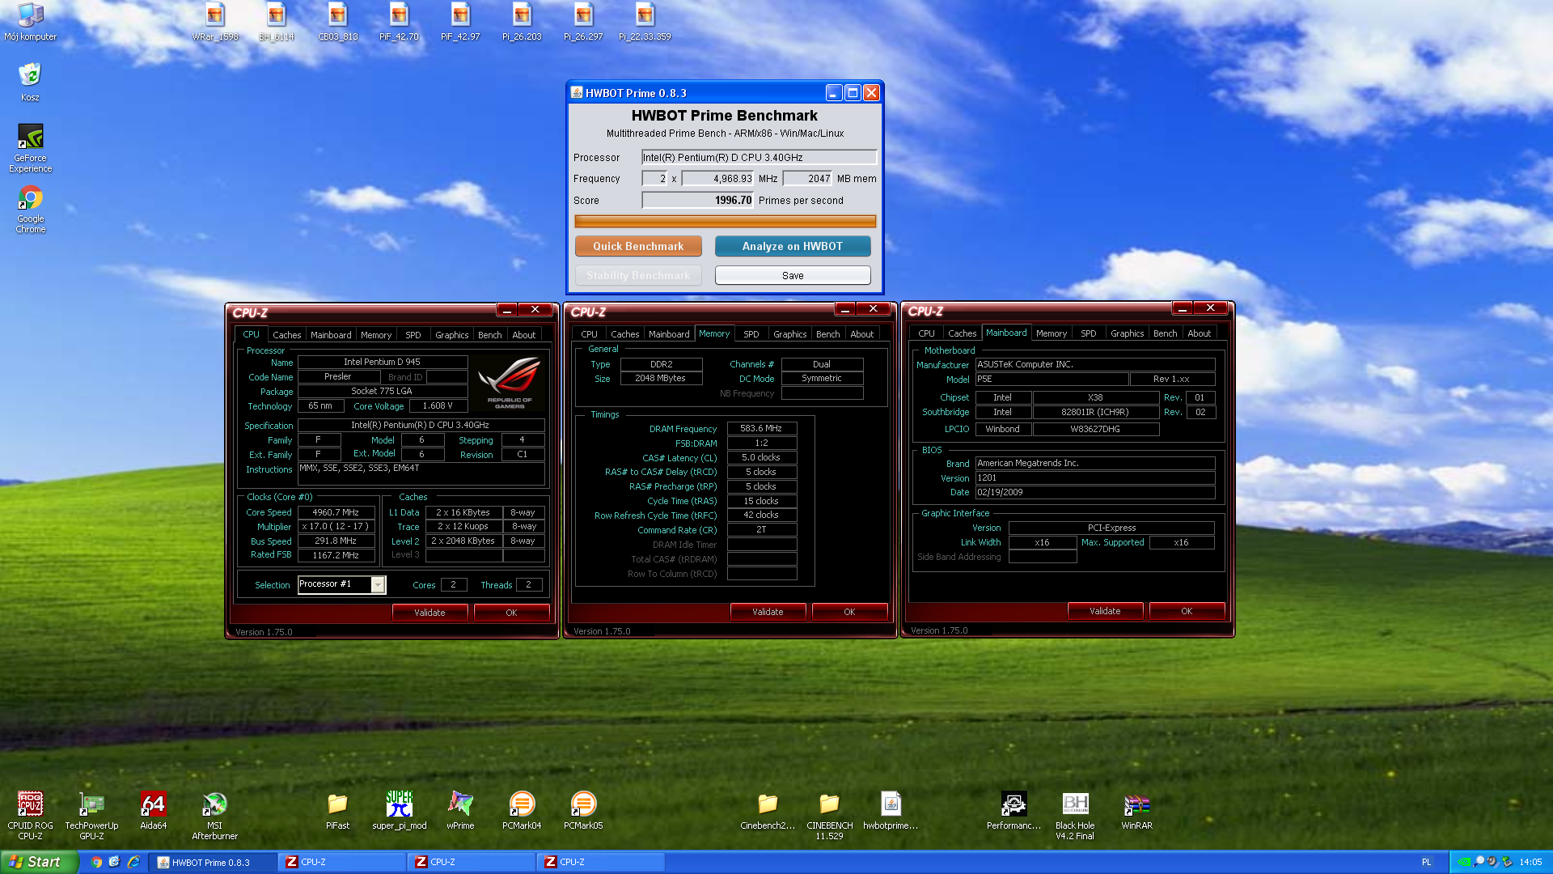
Task: Launch Aida64 desktop shortcut
Action: (153, 811)
